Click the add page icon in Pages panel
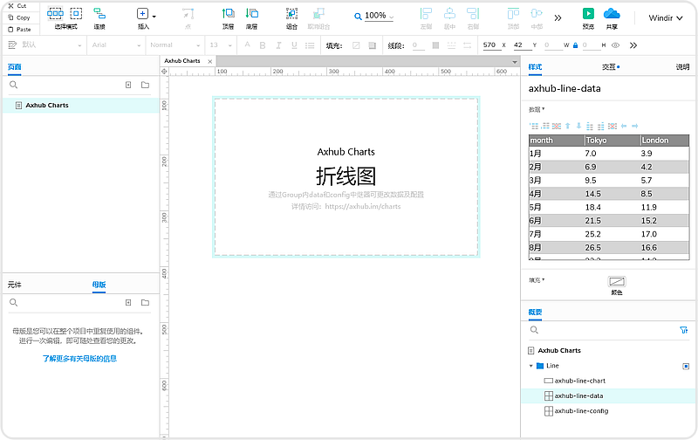 128,85
